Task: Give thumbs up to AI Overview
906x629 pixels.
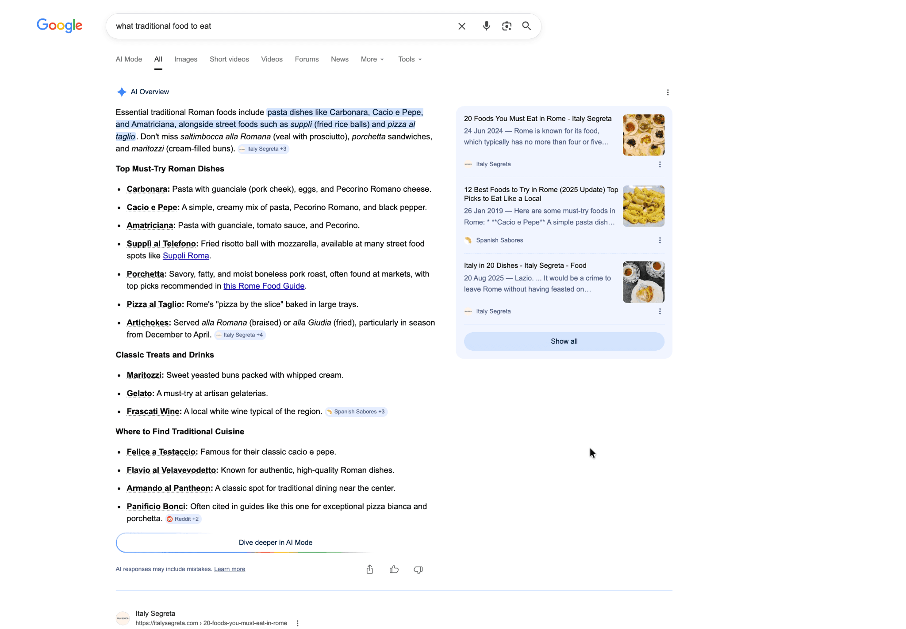Action: (x=394, y=569)
